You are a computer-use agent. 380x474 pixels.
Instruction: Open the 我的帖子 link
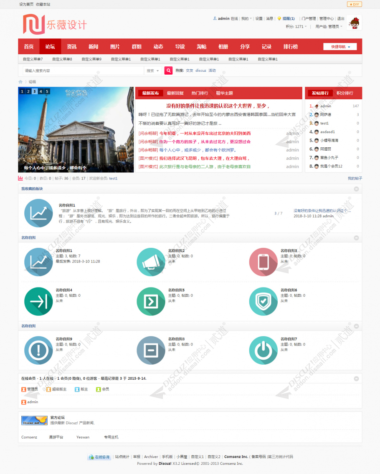pyautogui.click(x=355, y=179)
